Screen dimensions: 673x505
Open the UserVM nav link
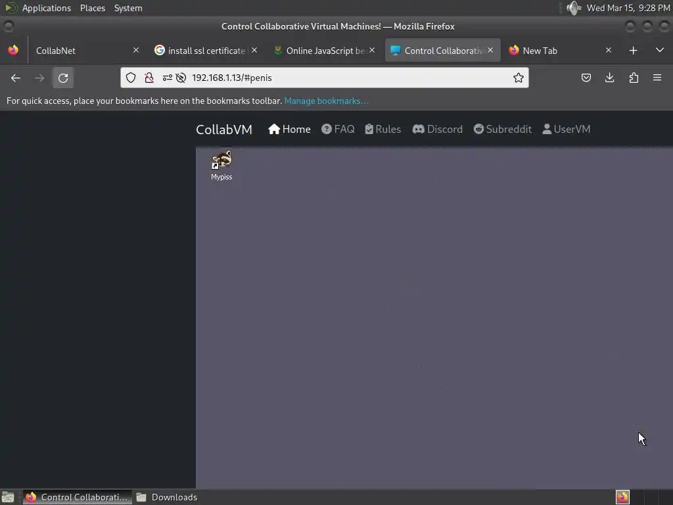pyautogui.click(x=566, y=130)
